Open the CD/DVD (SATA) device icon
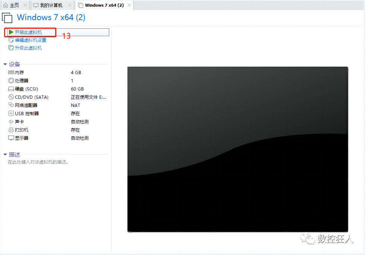 (x=11, y=97)
